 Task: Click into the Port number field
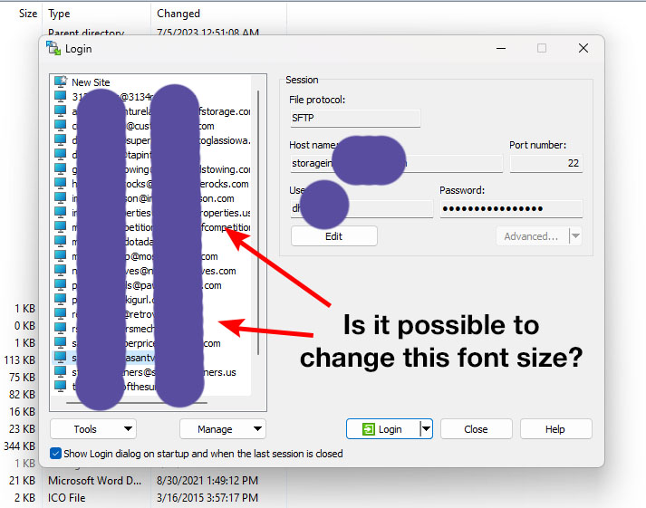point(545,163)
